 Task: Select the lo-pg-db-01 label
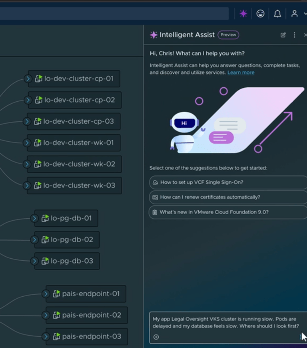point(71,218)
